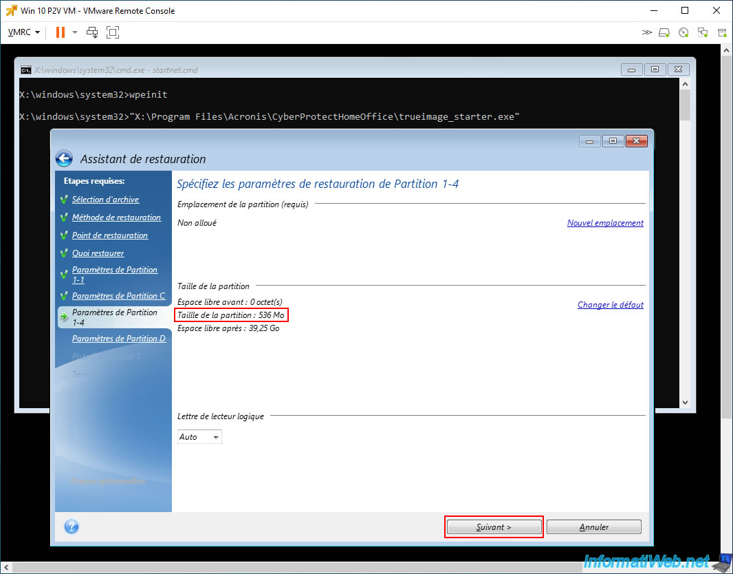Expand the double-chevron devices arrow
This screenshot has width=733, height=574.
point(646,32)
